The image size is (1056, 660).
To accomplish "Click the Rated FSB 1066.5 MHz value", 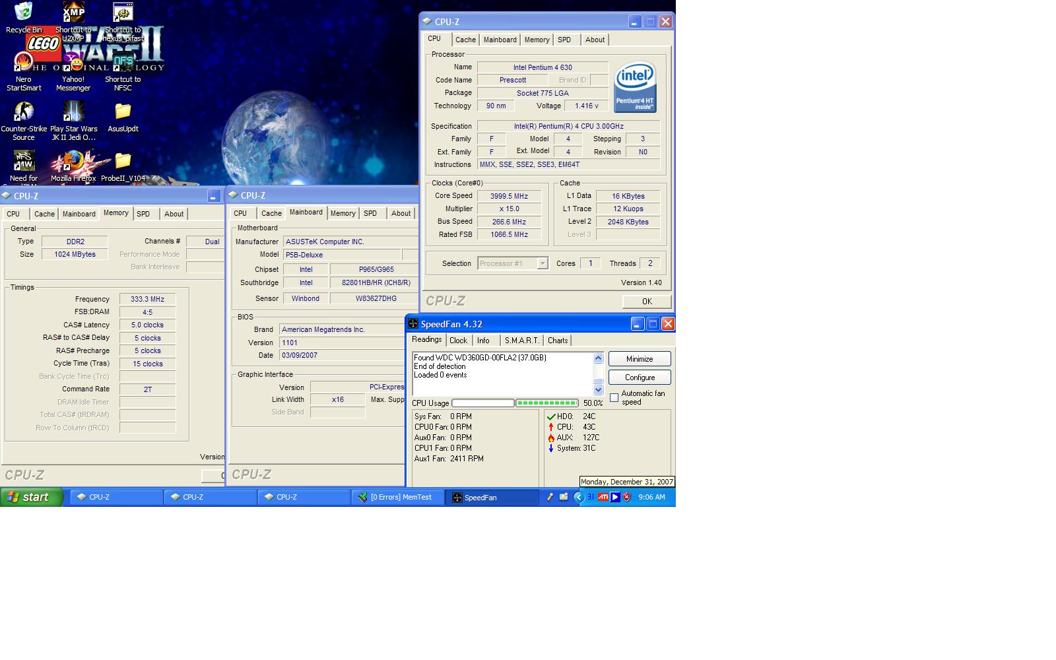I will (509, 234).
